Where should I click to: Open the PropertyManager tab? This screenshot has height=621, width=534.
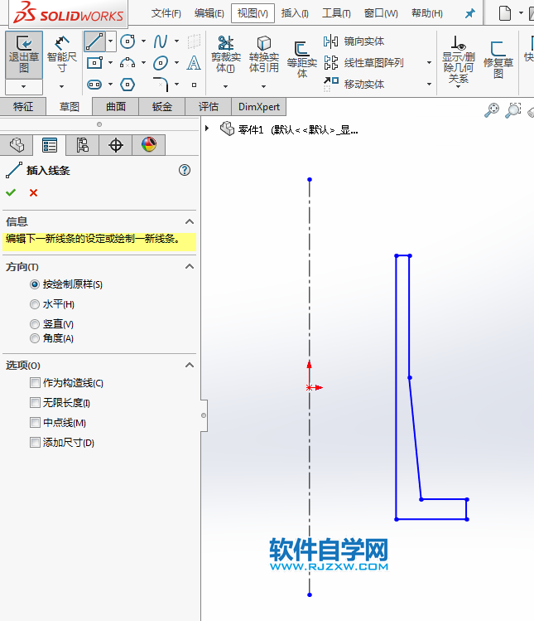tap(50, 145)
